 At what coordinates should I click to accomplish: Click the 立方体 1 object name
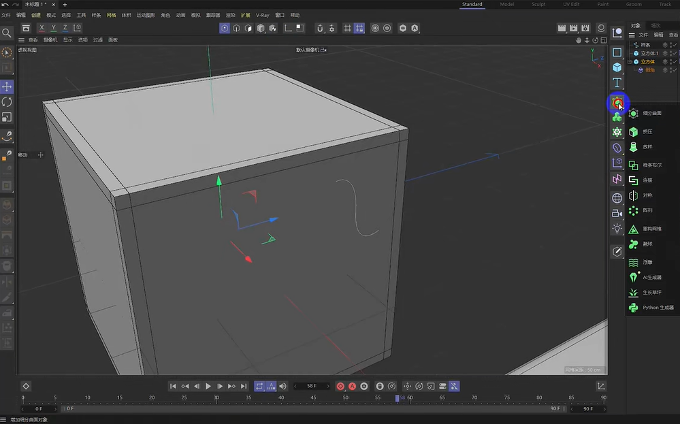649,52
